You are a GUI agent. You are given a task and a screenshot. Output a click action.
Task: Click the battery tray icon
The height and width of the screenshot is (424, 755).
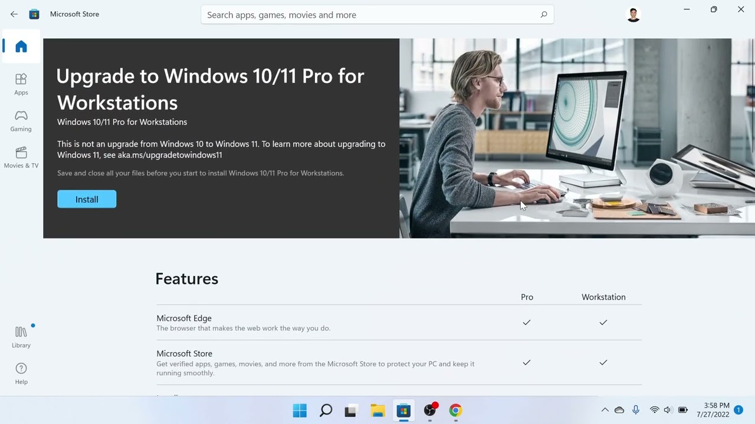[683, 410]
